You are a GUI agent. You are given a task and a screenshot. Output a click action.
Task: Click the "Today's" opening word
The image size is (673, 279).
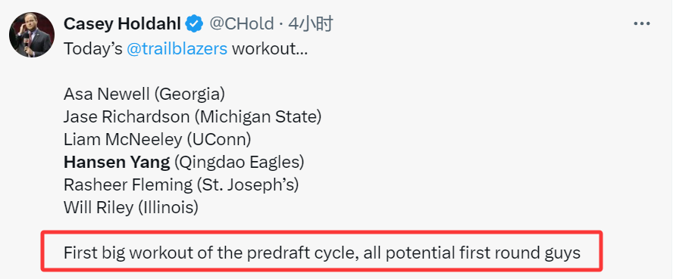[x=93, y=49]
